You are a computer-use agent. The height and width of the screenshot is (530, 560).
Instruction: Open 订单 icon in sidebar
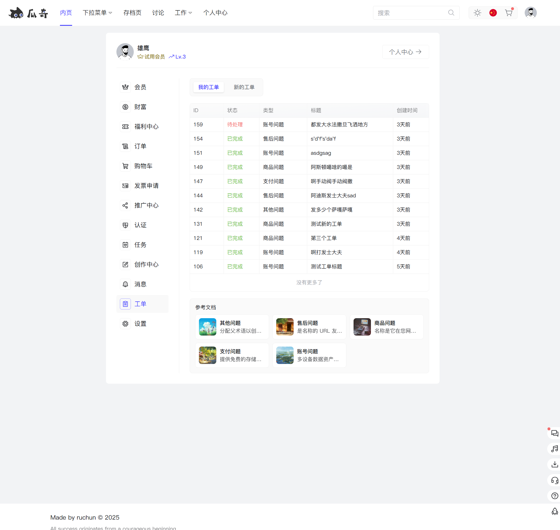(x=125, y=146)
